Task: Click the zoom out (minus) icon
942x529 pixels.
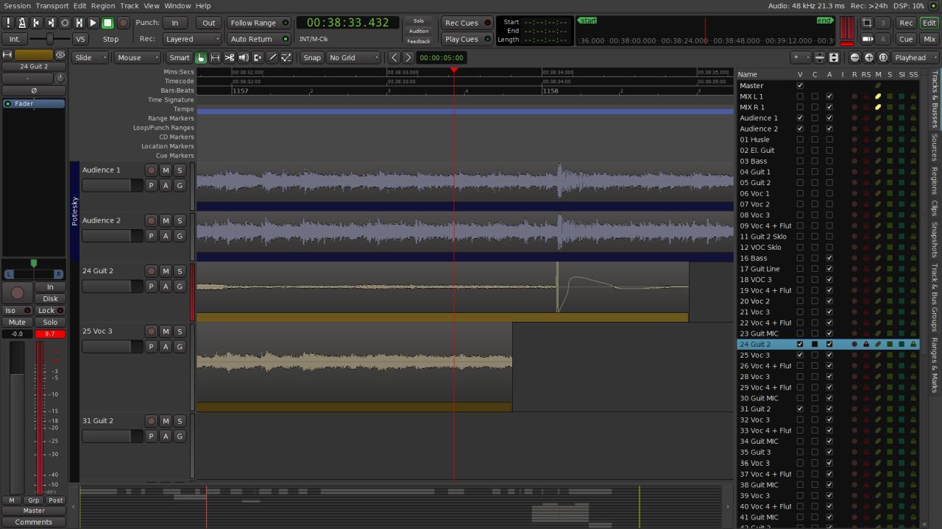Action: click(854, 57)
